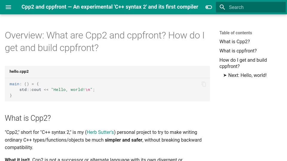Click the 'Overview' page heading
Viewport: 287px width, 161px height.
click(105, 42)
